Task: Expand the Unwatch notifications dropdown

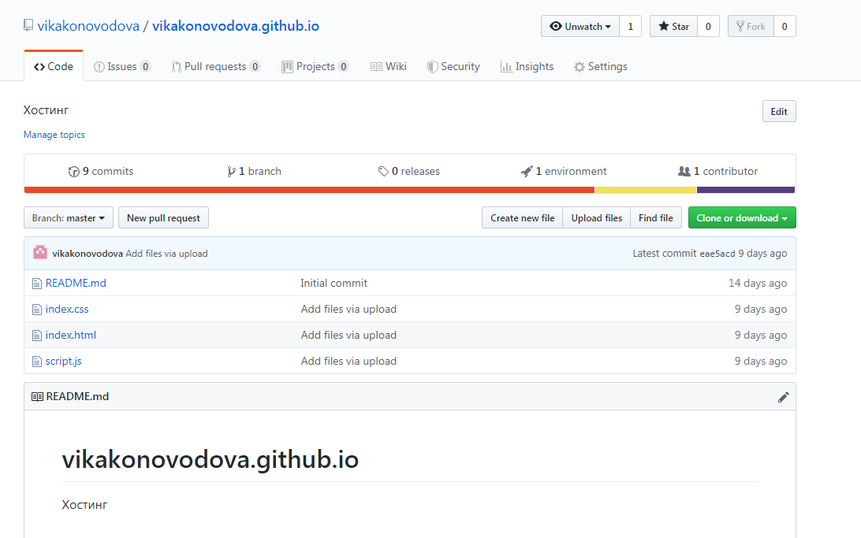Action: [x=580, y=26]
